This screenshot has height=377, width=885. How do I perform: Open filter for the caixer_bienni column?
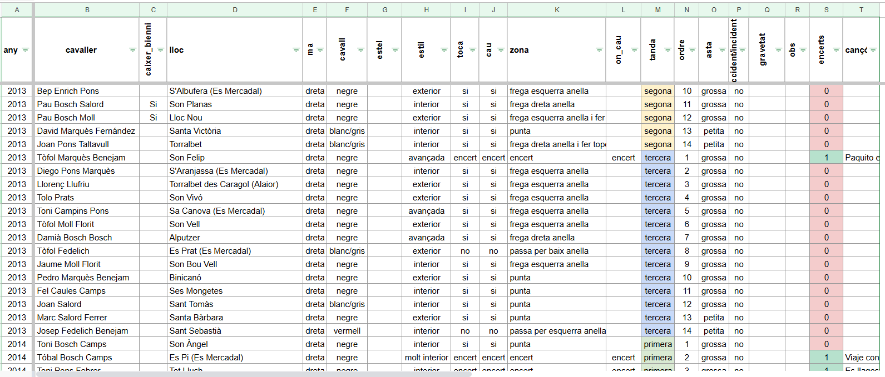(160, 50)
